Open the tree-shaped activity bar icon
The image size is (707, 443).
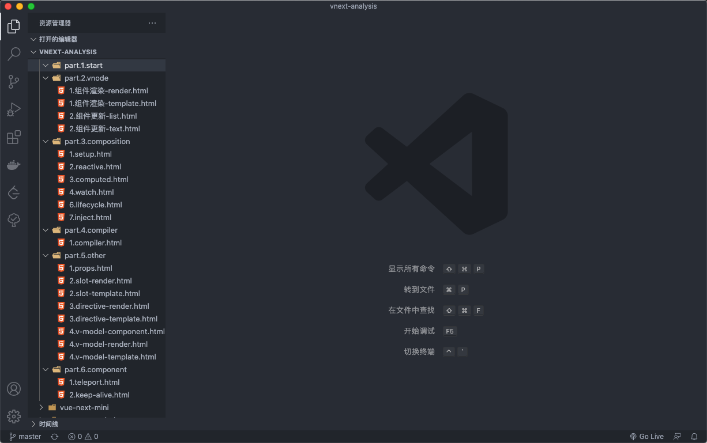coord(14,219)
